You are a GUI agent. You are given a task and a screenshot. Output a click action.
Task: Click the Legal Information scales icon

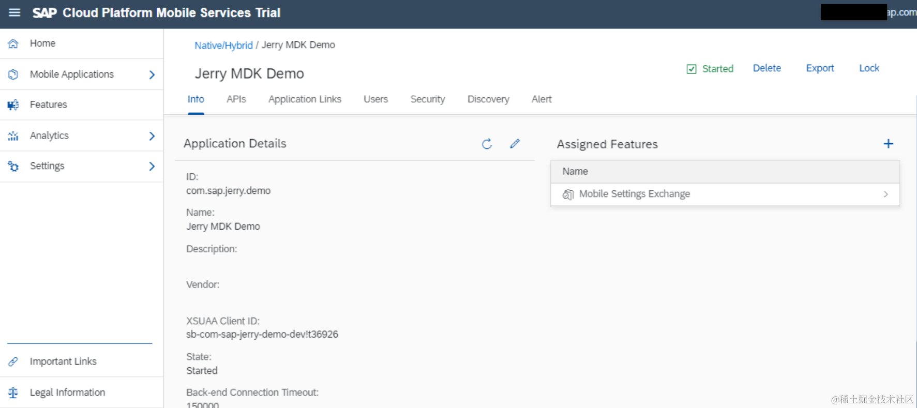[13, 392]
